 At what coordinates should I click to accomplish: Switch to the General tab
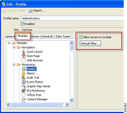pos(10,36)
